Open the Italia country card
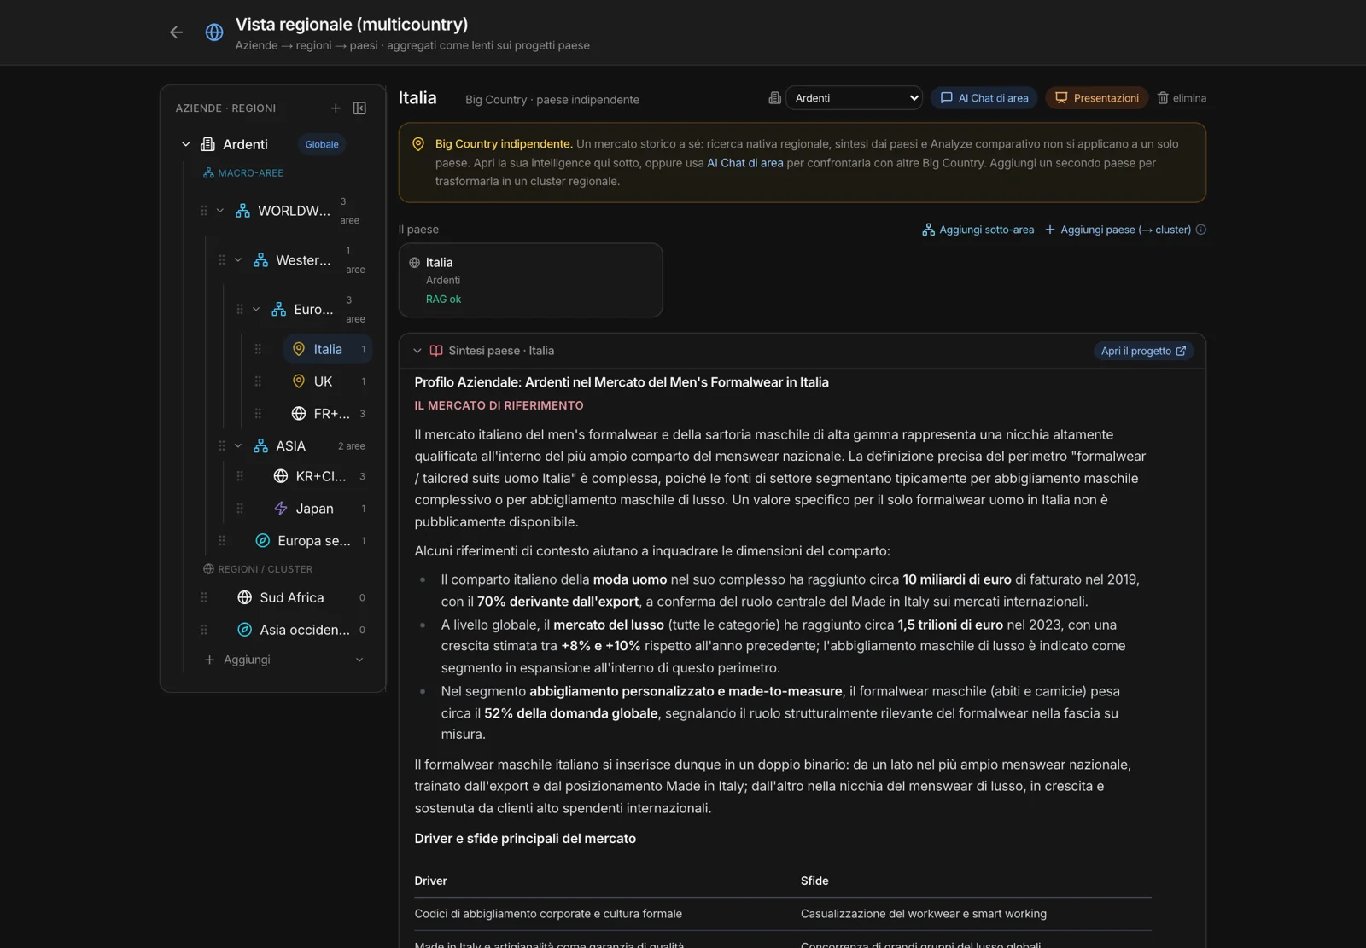1366x948 pixels. (x=530, y=280)
